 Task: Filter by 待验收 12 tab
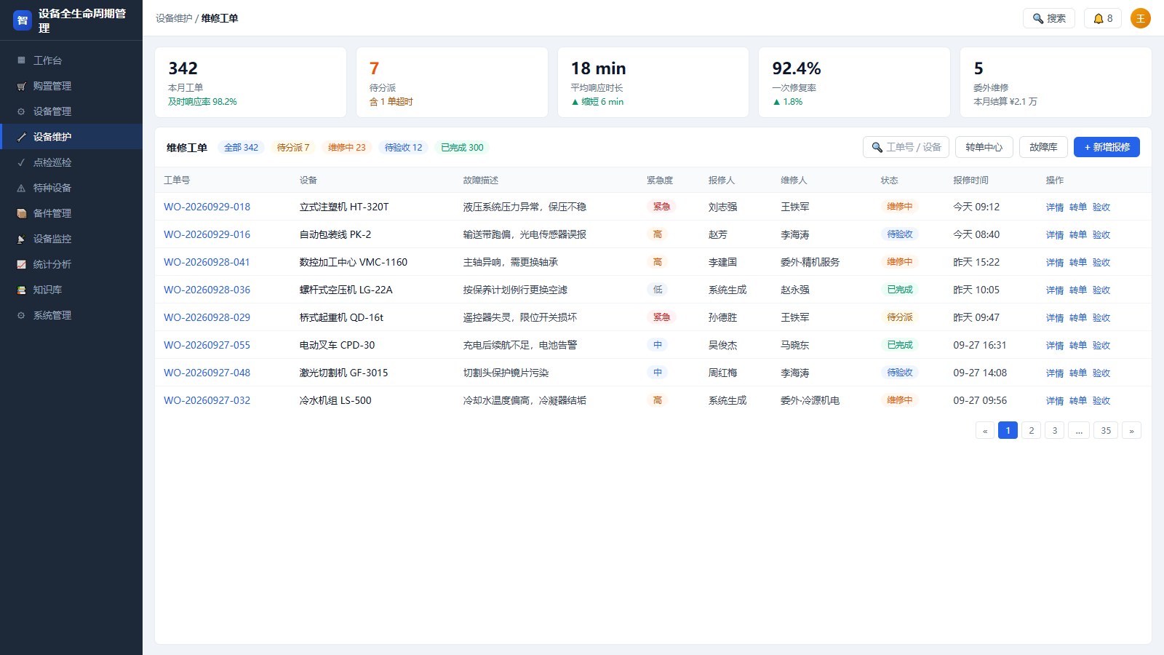pos(404,148)
